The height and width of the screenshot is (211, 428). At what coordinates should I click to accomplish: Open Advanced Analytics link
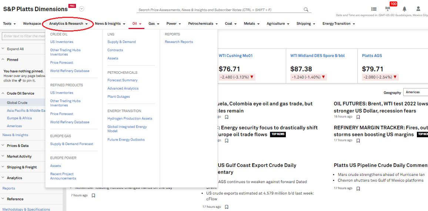point(123,88)
